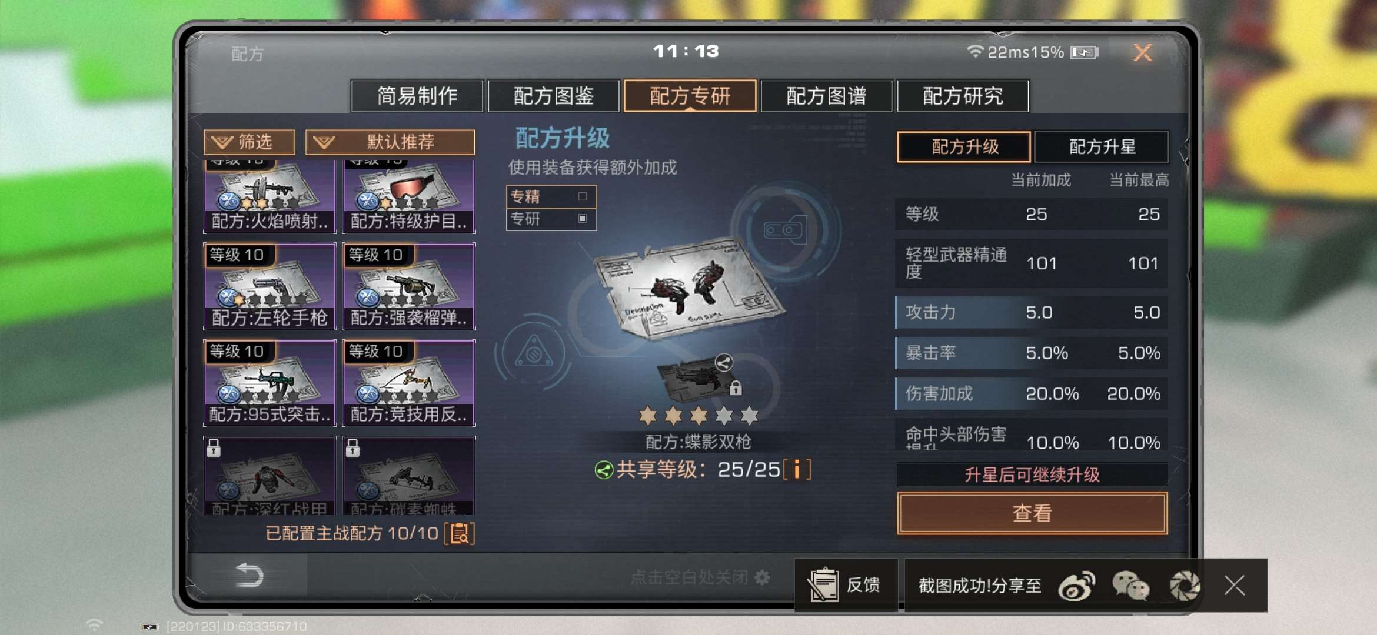
Task: Open the 默认推荐 sort dropdown
Action: (390, 142)
